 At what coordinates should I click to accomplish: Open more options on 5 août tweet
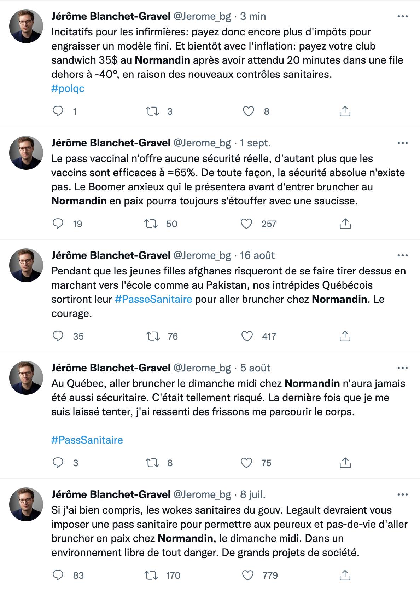point(403,368)
